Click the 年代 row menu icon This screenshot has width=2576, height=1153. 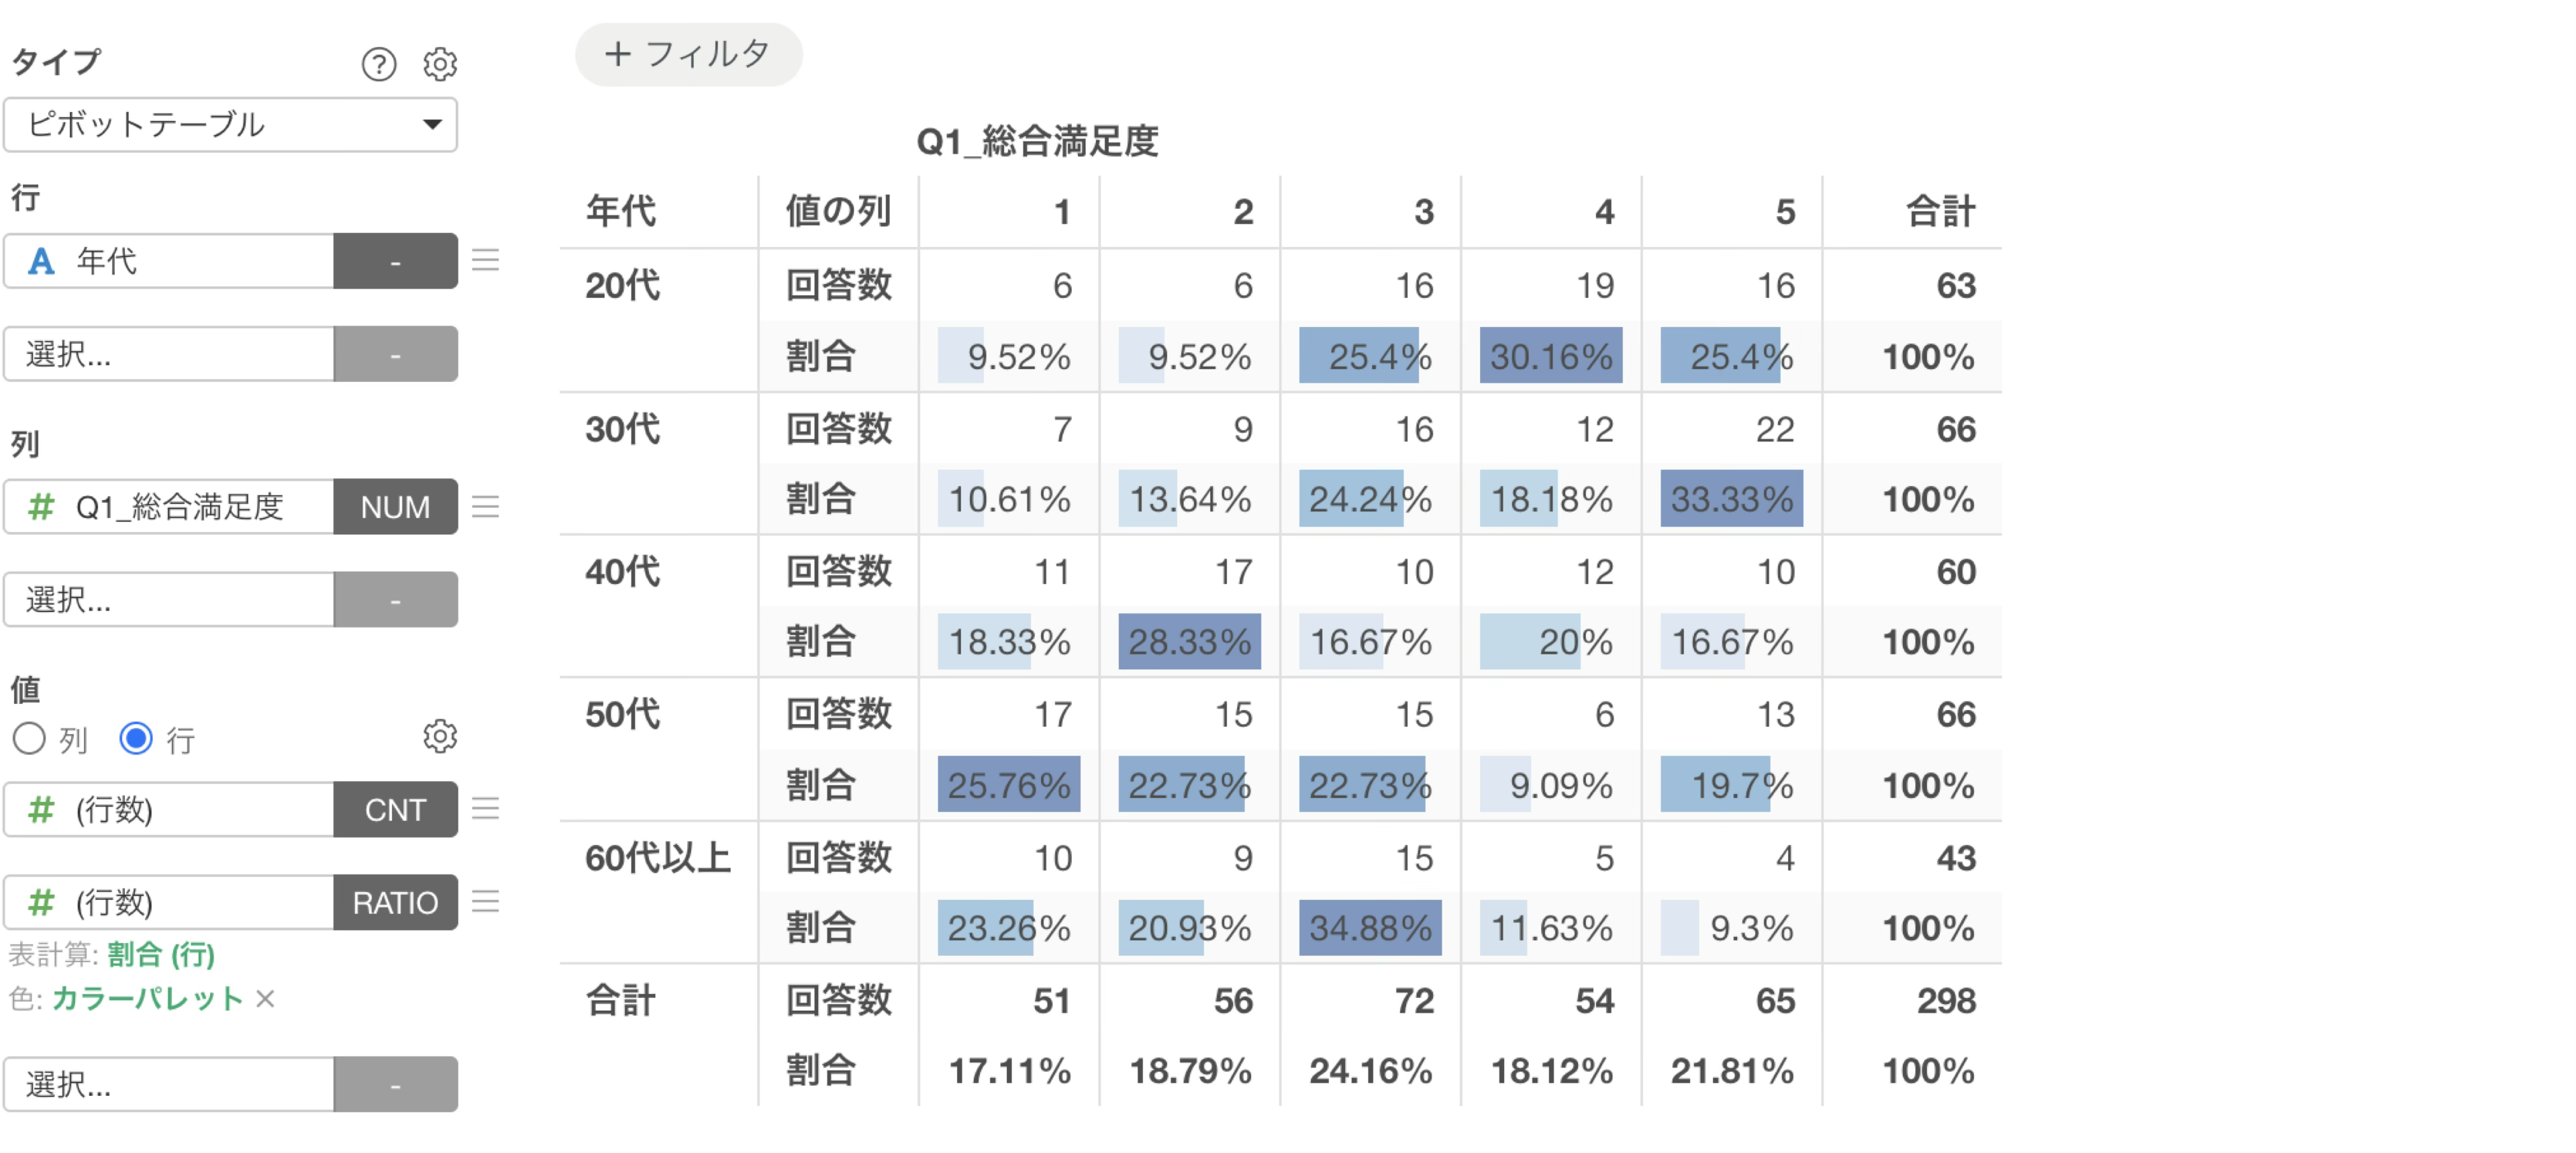coord(486,261)
